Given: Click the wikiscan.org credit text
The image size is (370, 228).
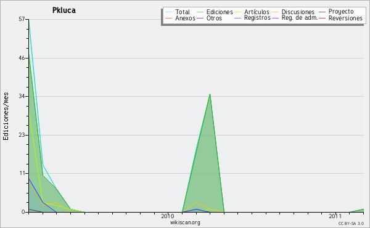Looking at the screenshot, I should pos(185,222).
